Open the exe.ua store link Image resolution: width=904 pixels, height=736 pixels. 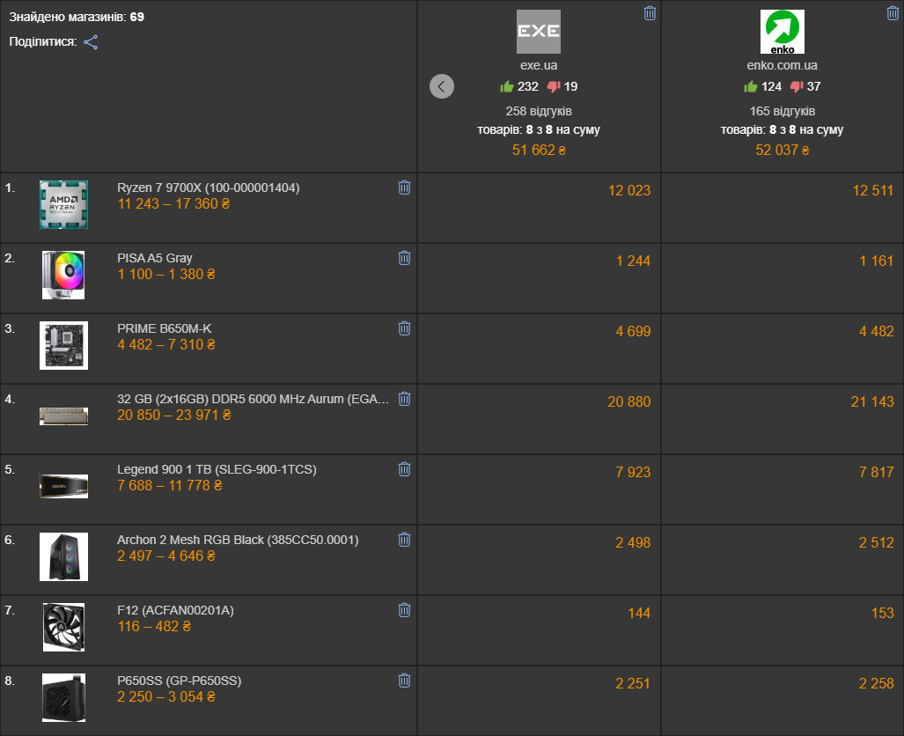click(539, 65)
